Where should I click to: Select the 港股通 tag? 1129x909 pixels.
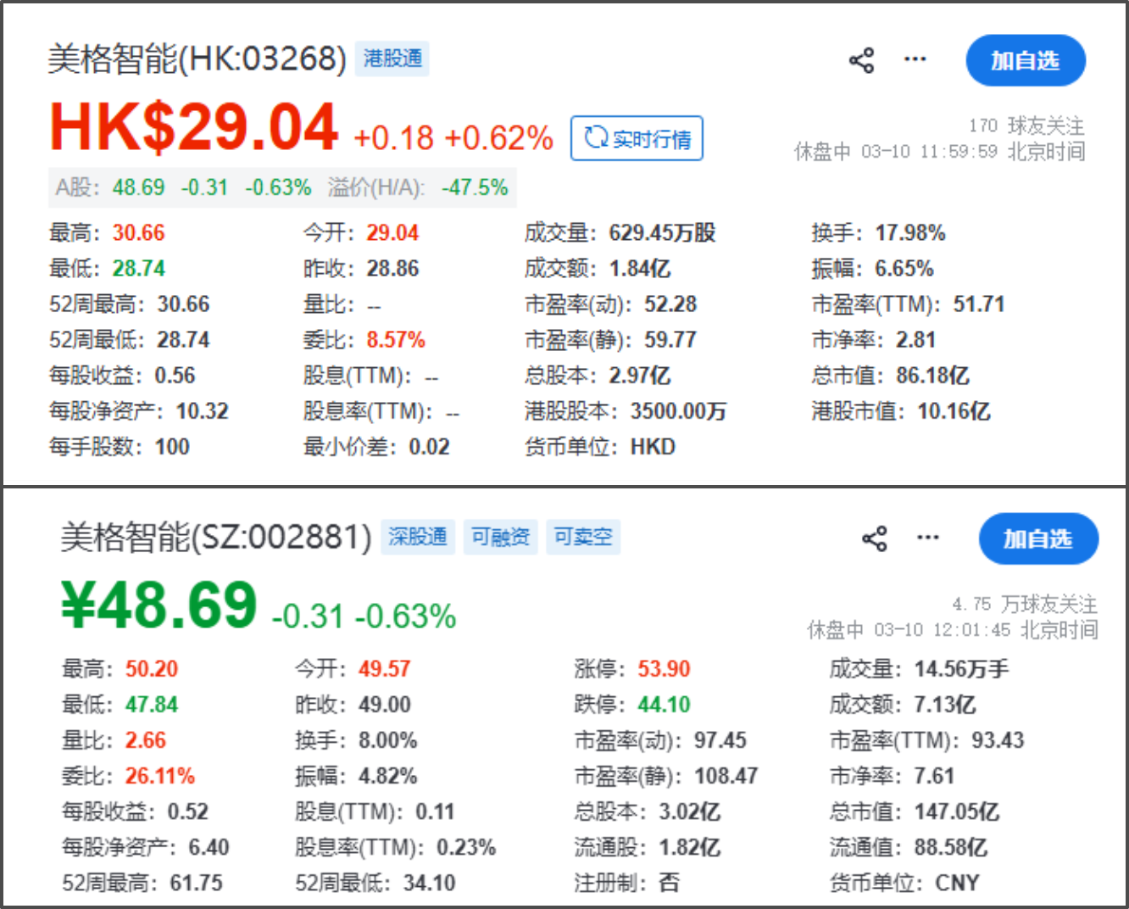click(x=392, y=59)
